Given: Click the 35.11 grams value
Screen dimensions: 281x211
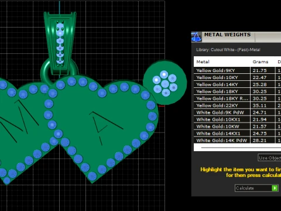Looking at the screenshot, I should click(259, 105).
